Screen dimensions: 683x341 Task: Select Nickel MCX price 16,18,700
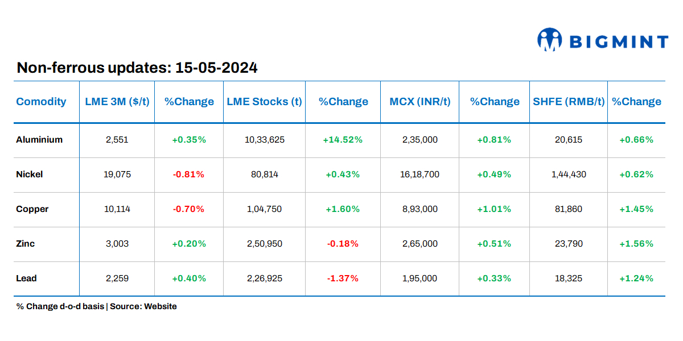pos(420,174)
